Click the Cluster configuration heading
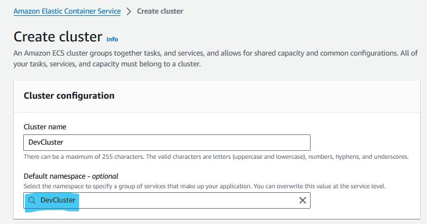 [x=69, y=96]
